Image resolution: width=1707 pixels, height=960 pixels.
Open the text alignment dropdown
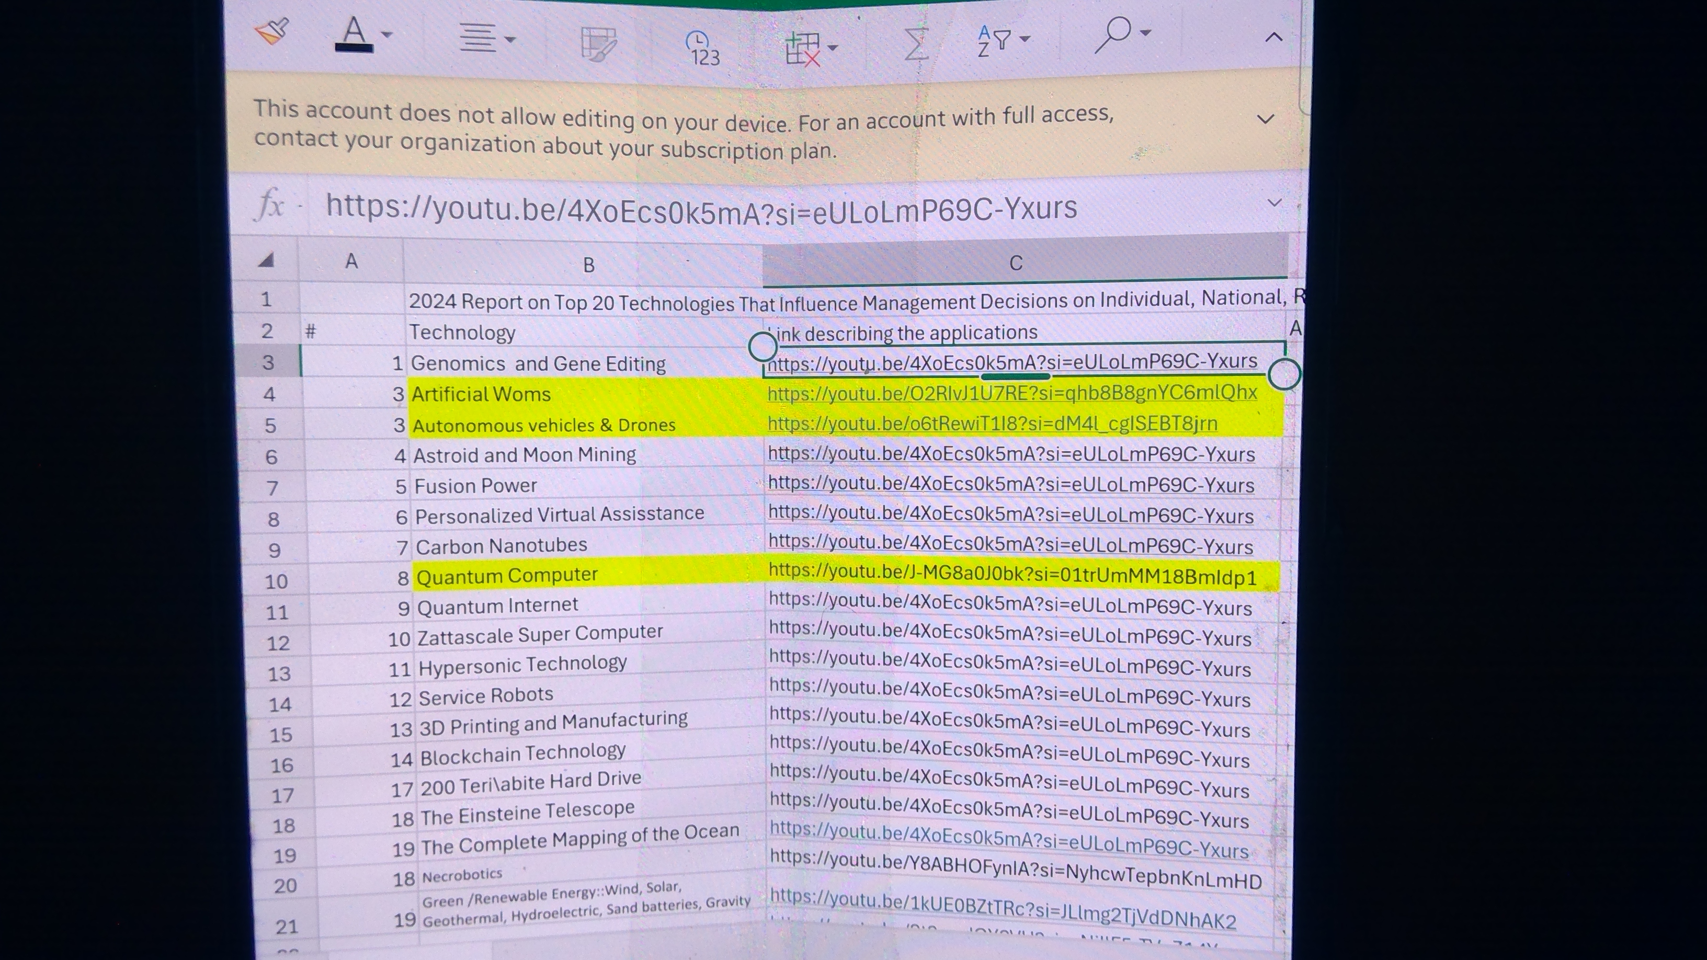487,38
